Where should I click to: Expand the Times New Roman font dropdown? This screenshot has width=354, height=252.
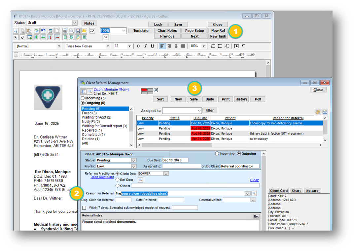click(x=108, y=46)
